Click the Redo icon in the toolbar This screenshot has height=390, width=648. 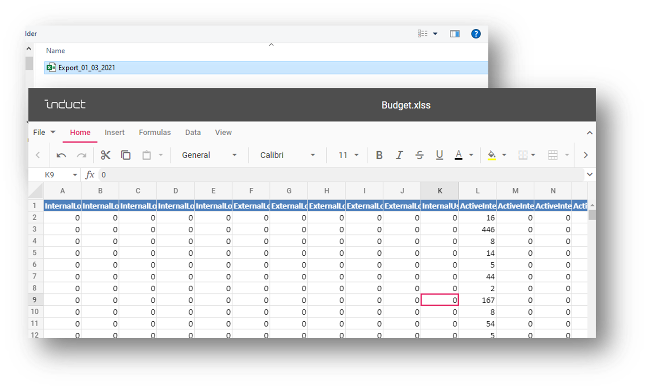click(x=82, y=155)
